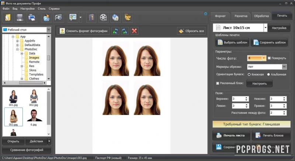The width and height of the screenshot is (295, 161).
Task: Click Печать блоков button
Action: pyautogui.click(x=271, y=136)
